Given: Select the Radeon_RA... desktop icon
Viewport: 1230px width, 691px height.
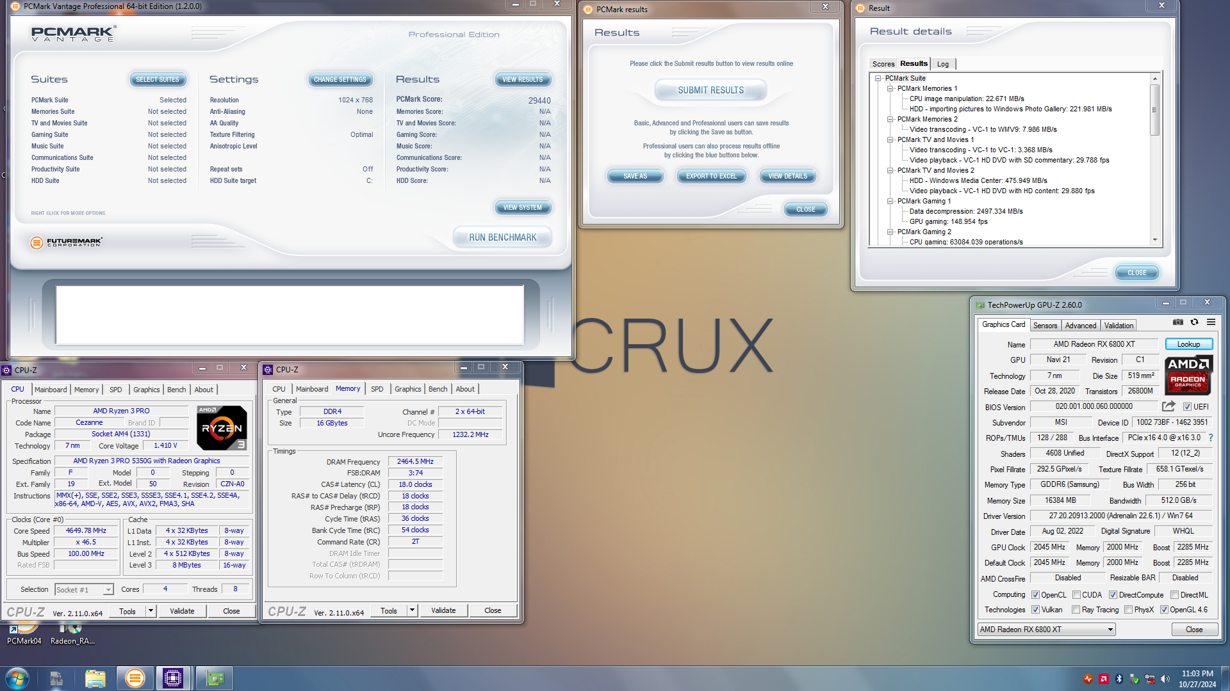Looking at the screenshot, I should (x=72, y=633).
